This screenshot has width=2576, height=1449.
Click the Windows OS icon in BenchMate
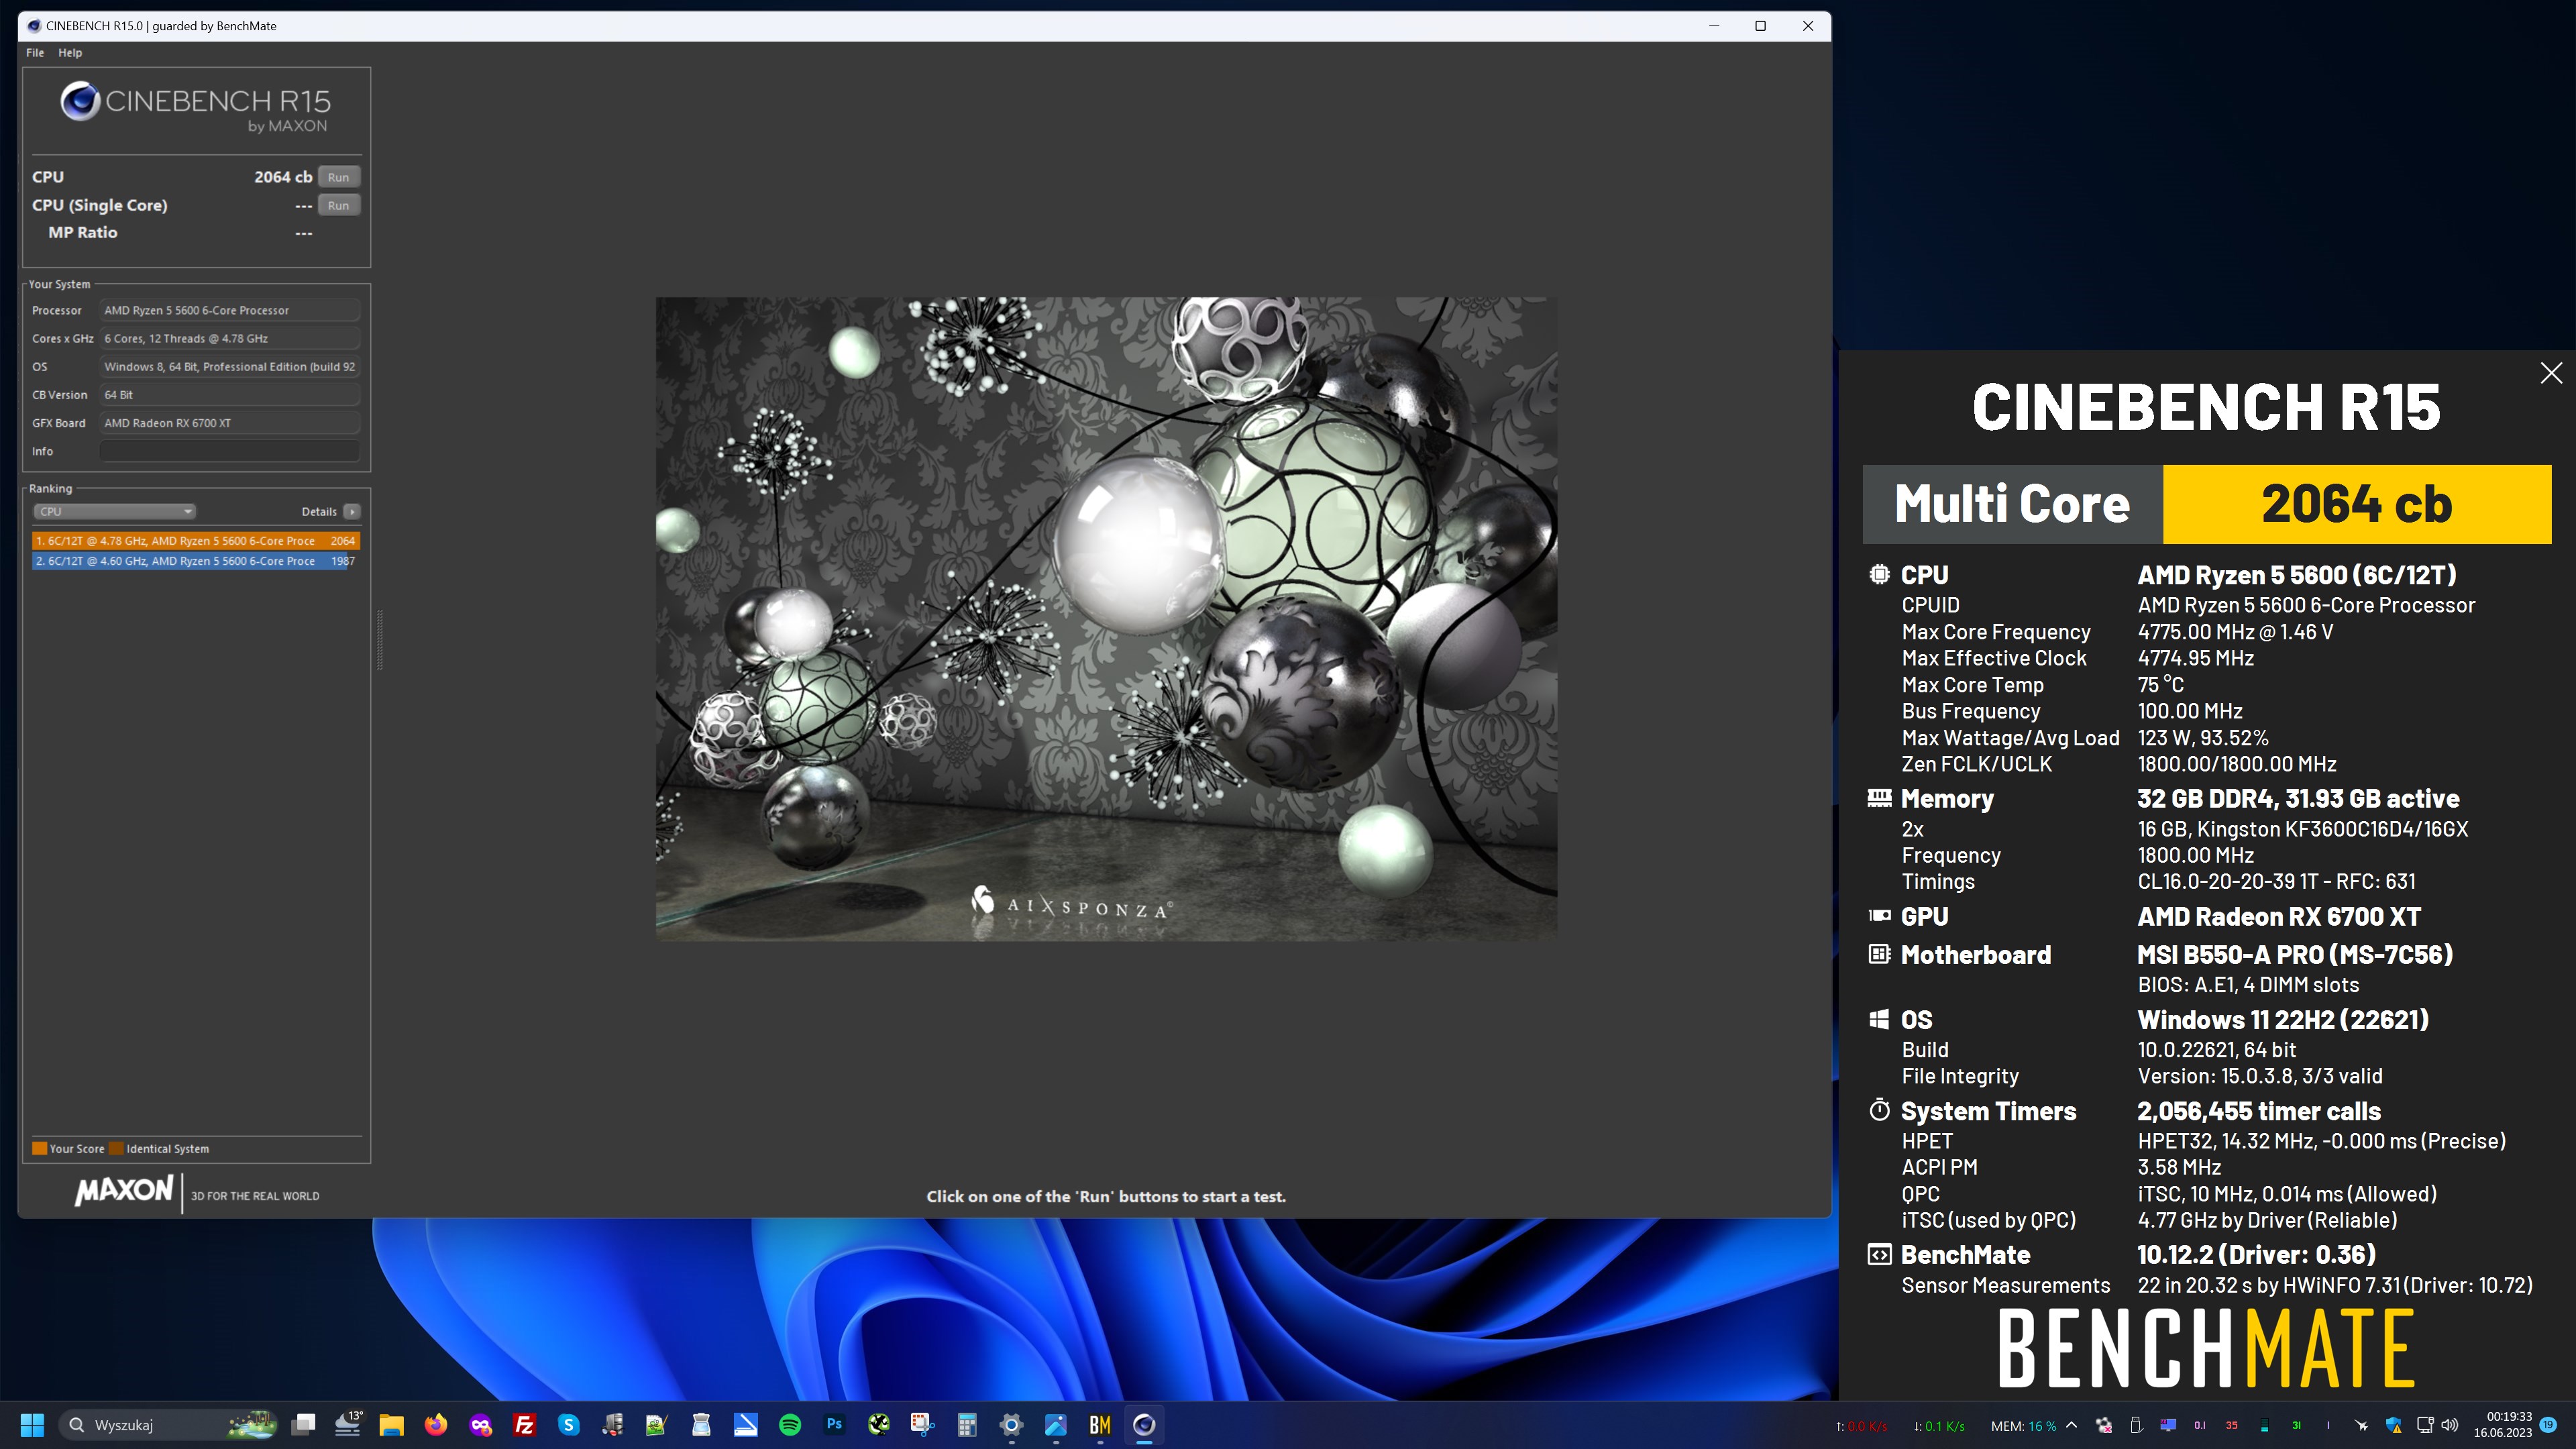tap(1879, 1019)
